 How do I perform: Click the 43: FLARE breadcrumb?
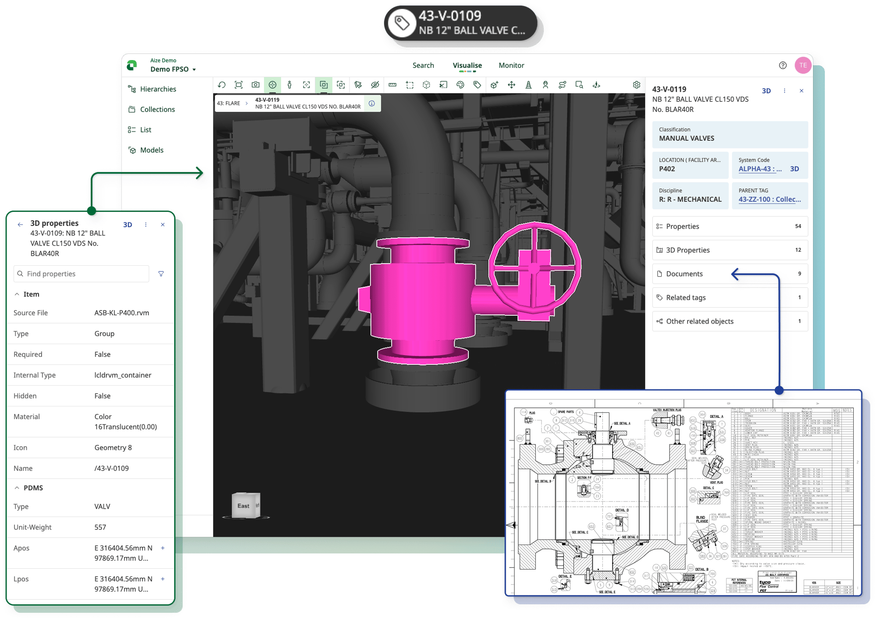click(x=228, y=103)
